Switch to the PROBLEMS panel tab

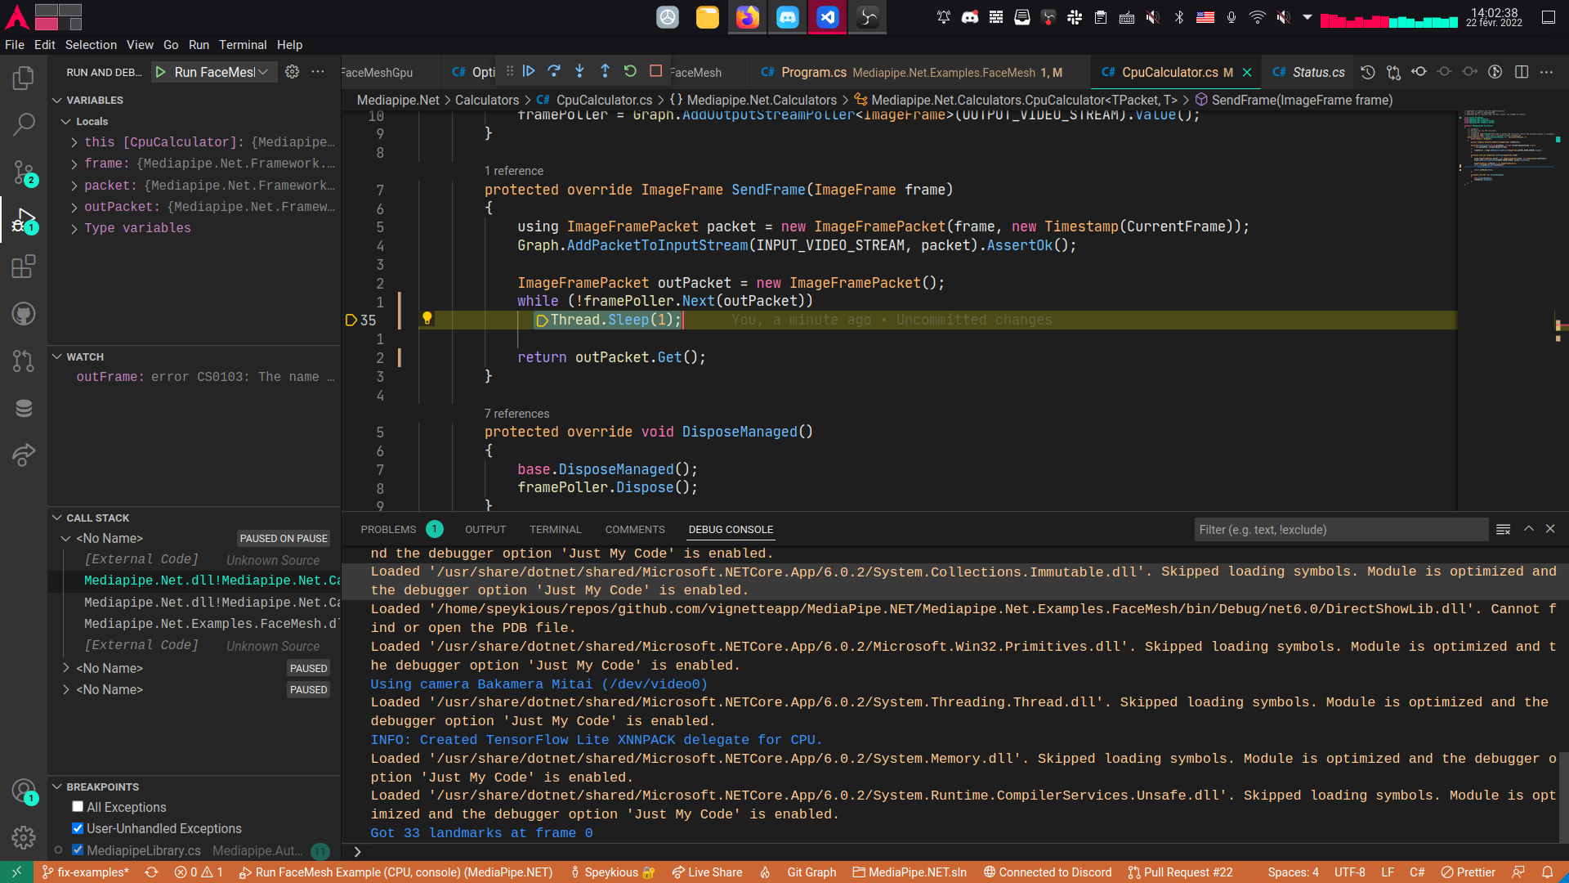[x=401, y=529]
